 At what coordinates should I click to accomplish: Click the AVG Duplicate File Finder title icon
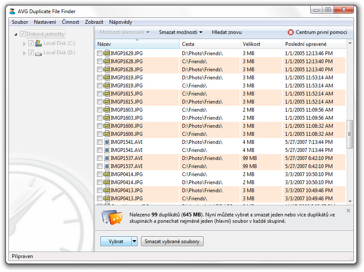point(12,11)
